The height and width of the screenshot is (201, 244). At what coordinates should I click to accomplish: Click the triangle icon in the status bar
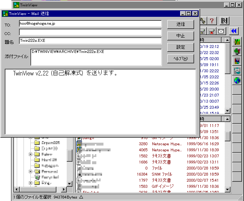point(81,197)
